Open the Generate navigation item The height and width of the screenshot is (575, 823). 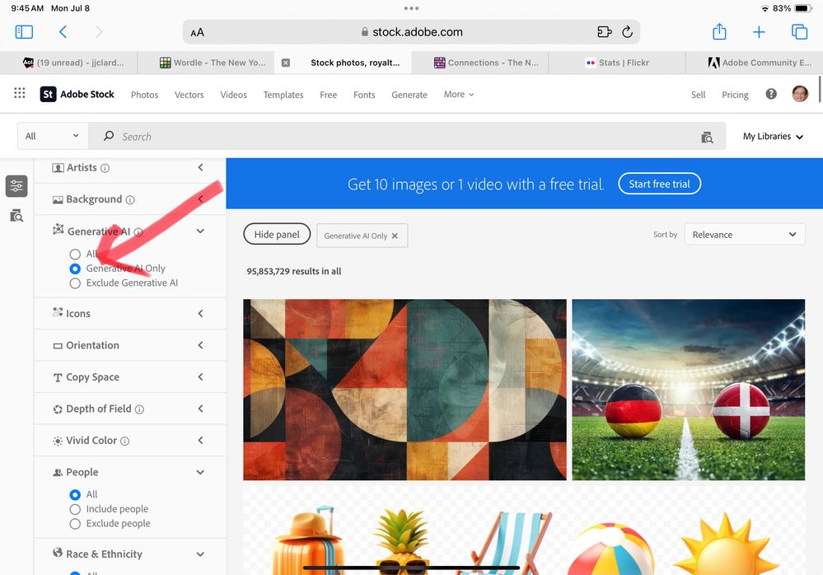click(x=409, y=95)
